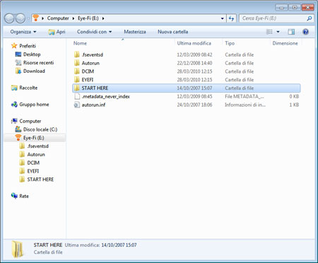
Task: Select the autorun.inf file icon
Action: click(77, 105)
